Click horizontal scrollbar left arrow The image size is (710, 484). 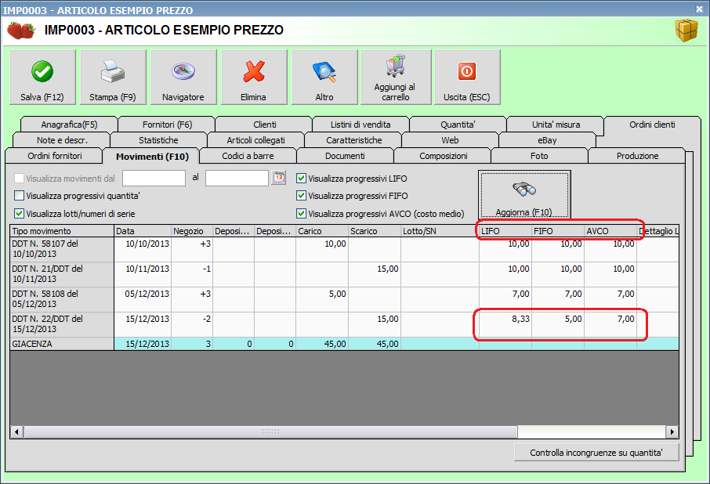point(16,432)
